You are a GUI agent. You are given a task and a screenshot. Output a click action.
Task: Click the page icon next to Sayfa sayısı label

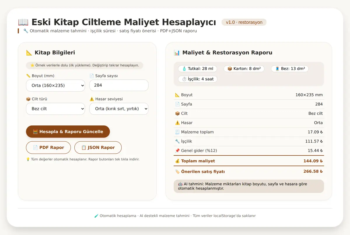(x=92, y=76)
